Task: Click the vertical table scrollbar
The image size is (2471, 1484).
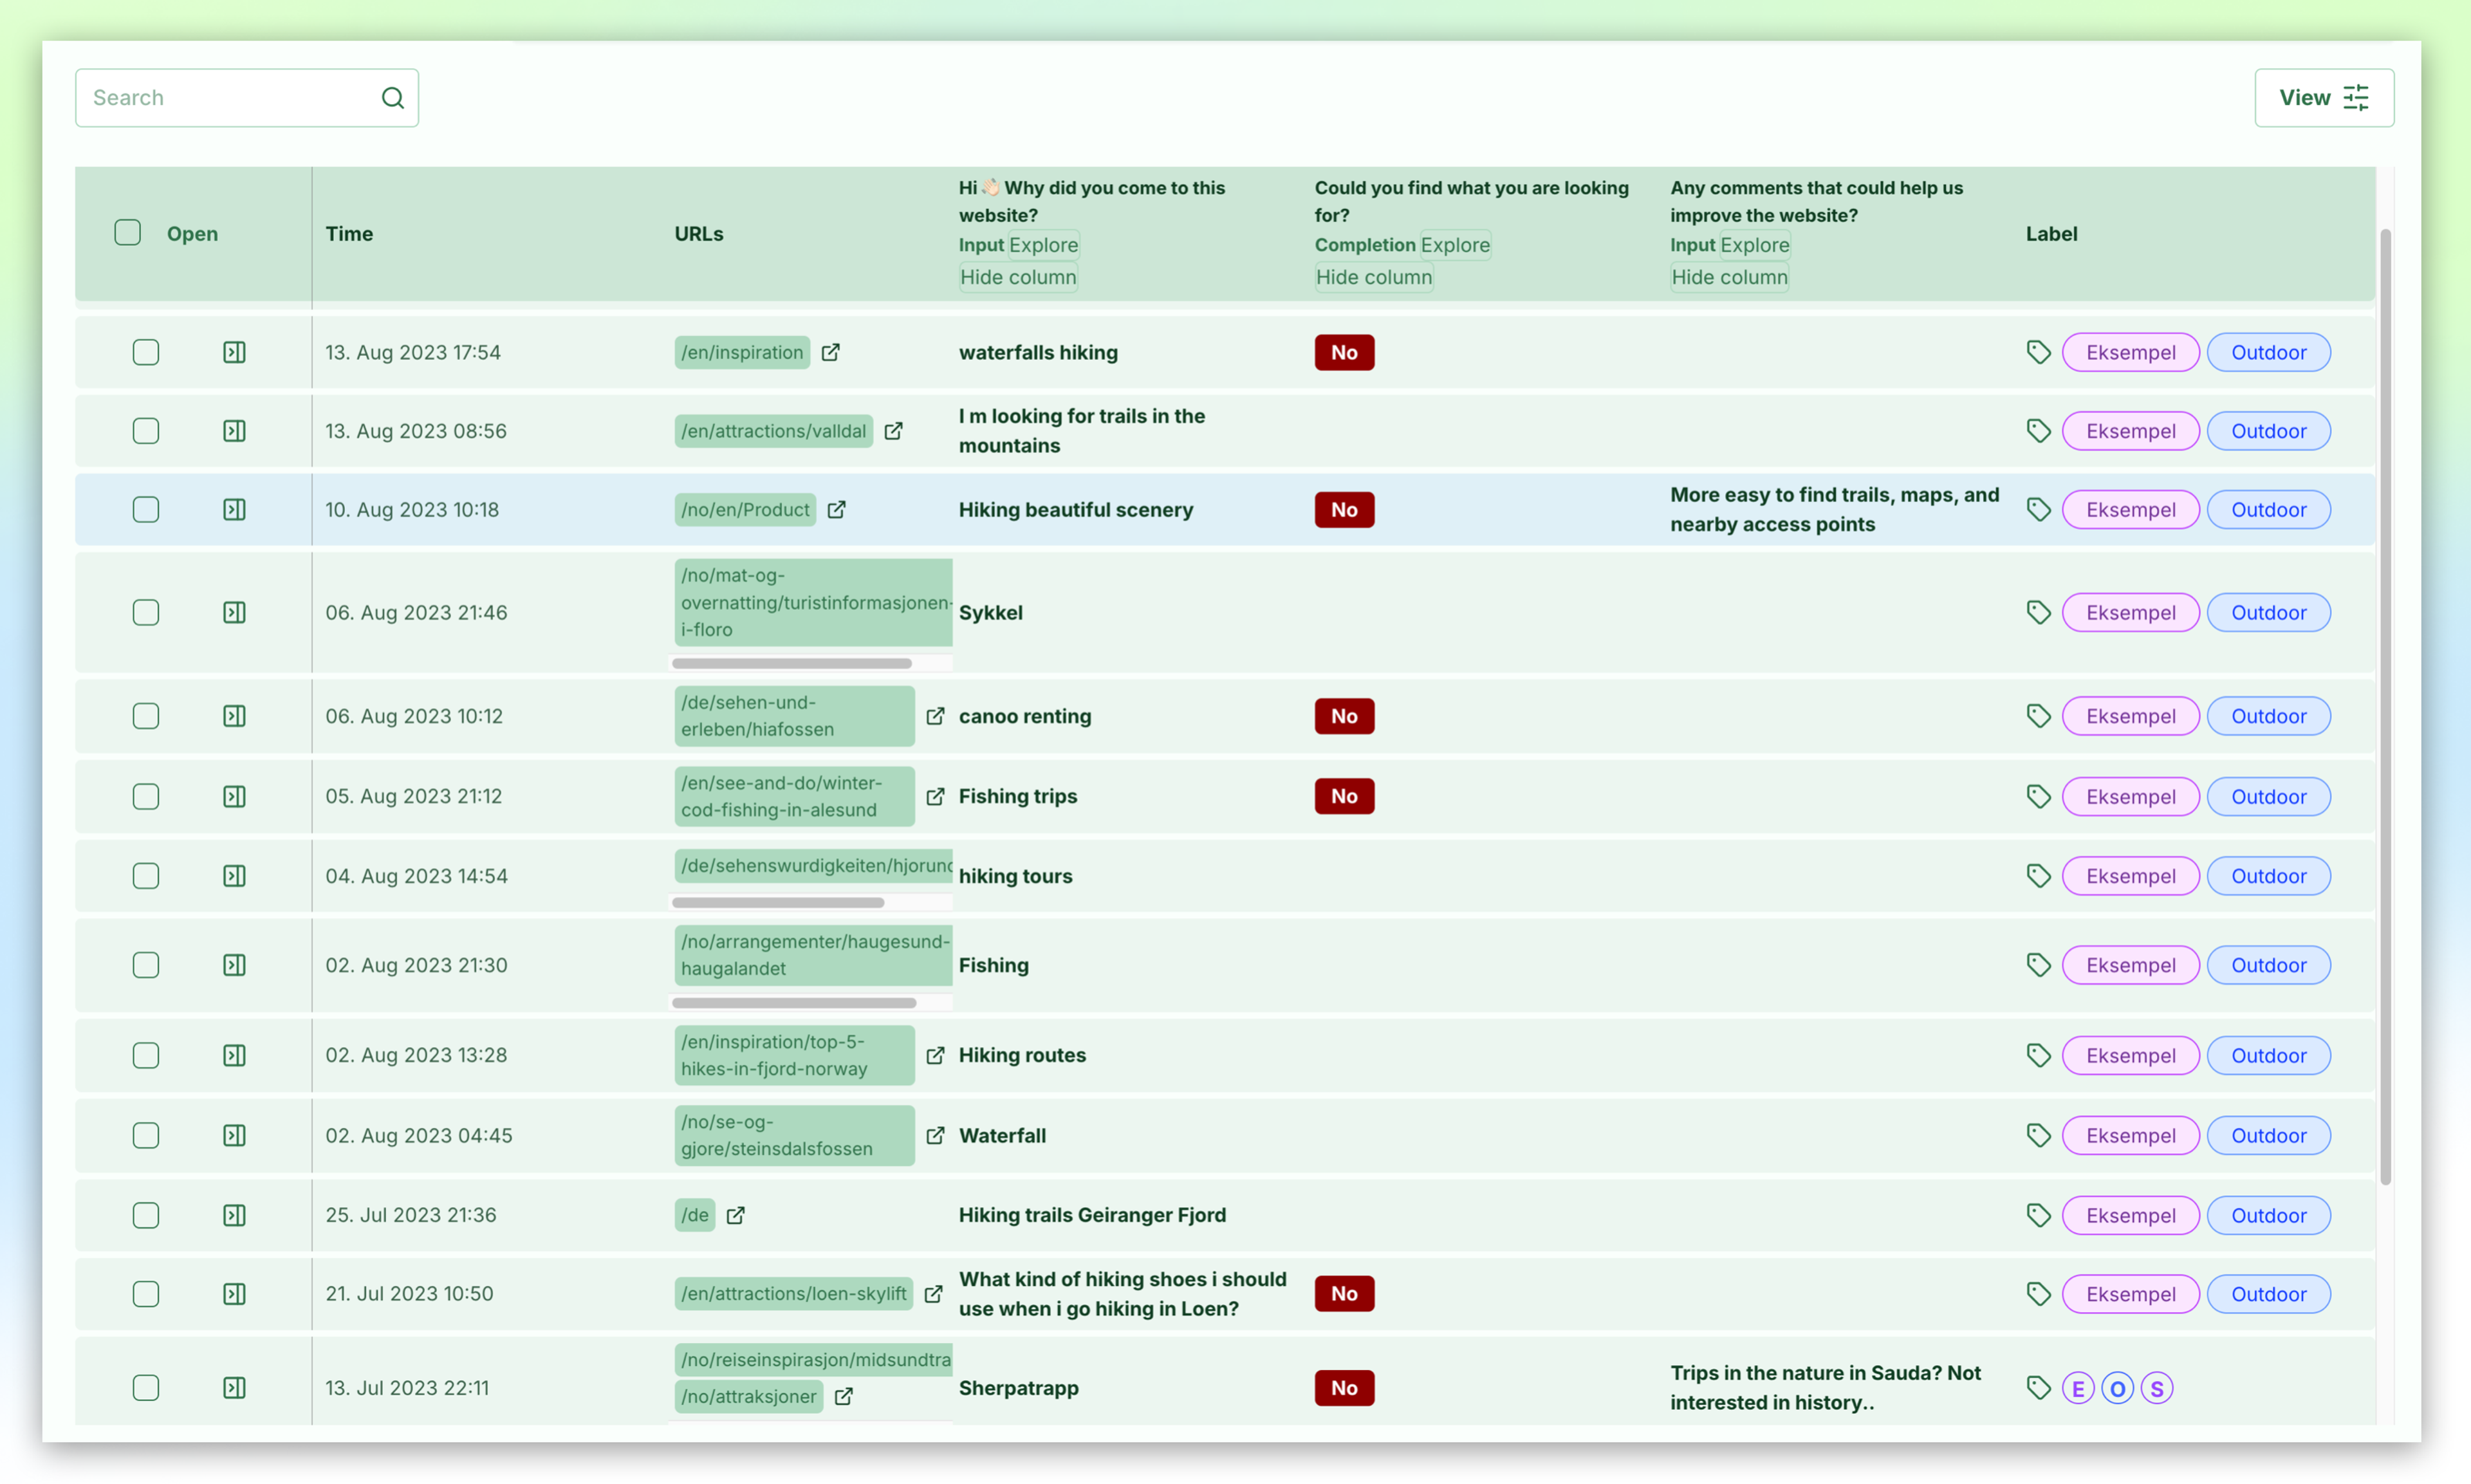Action: [x=2385, y=707]
